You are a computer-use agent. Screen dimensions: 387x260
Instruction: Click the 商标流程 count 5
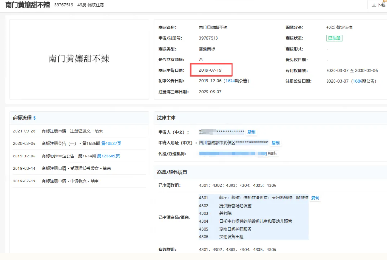tap(34, 118)
